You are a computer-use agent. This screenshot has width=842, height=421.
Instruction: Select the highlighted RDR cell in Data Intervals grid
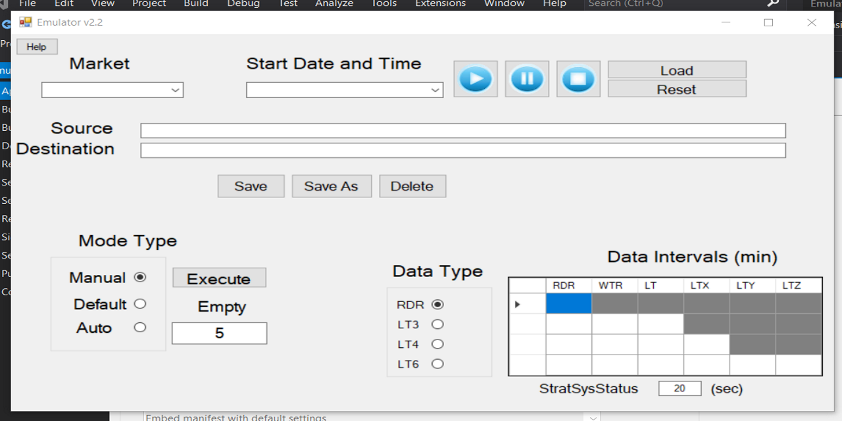tap(568, 303)
